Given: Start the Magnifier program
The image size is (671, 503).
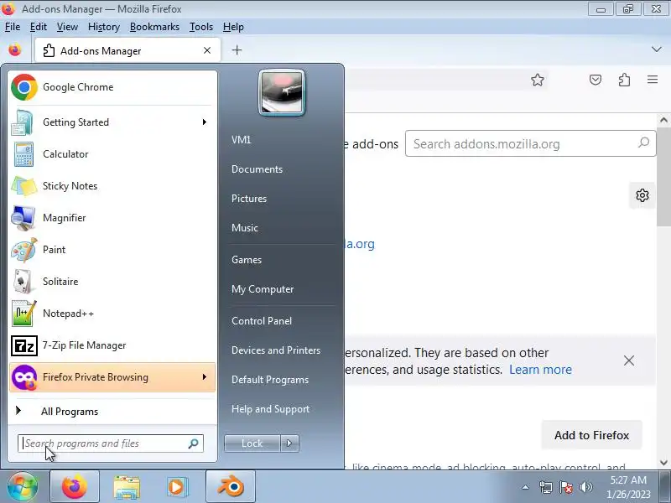Looking at the screenshot, I should pos(112,218).
